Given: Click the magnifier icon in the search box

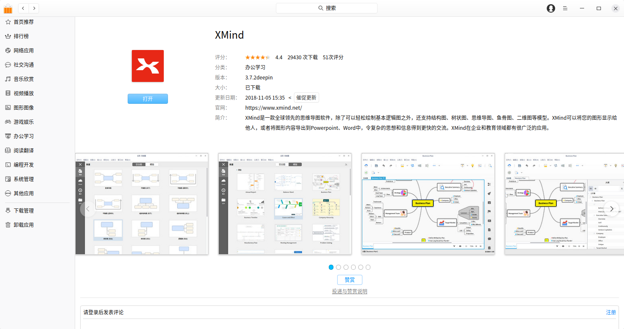Looking at the screenshot, I should pos(321,8).
